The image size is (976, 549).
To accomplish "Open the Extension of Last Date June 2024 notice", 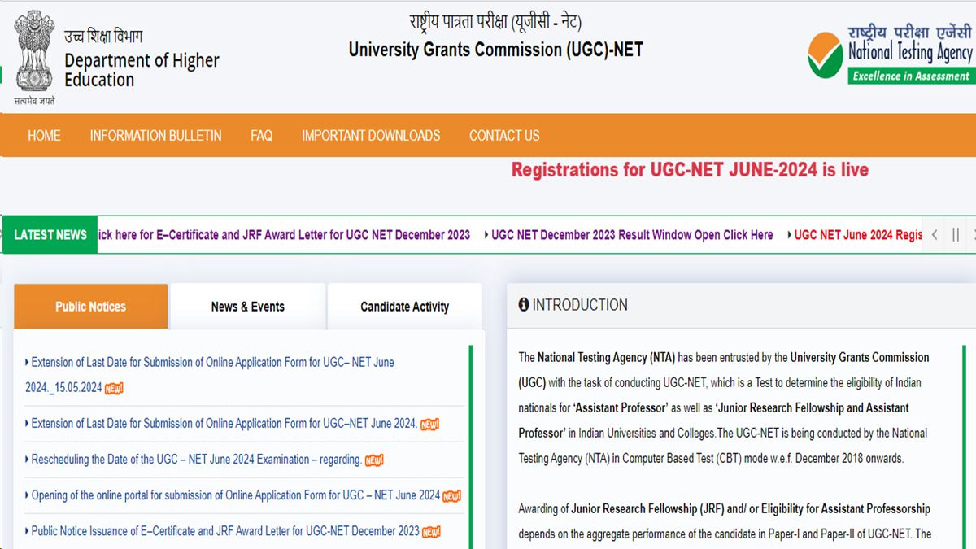I will point(213,362).
